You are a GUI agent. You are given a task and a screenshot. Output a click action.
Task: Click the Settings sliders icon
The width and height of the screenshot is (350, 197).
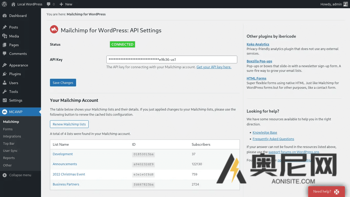(x=5, y=100)
